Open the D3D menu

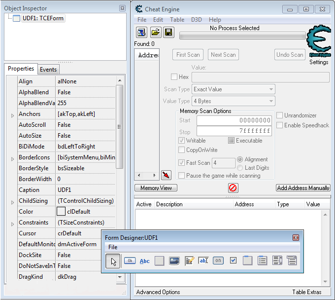(197, 20)
